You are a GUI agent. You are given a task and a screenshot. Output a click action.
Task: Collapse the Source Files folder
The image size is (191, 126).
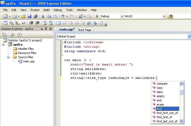8,57
